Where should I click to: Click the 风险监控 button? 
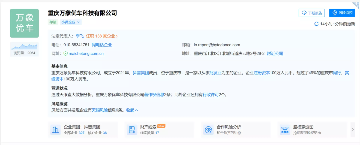(x=342, y=13)
